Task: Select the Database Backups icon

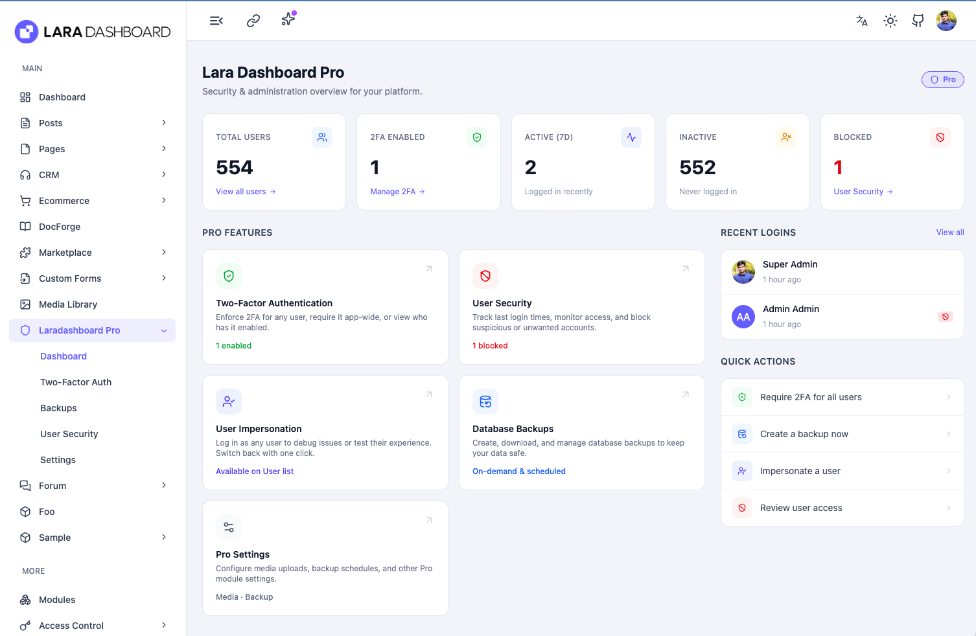Action: pyautogui.click(x=485, y=401)
